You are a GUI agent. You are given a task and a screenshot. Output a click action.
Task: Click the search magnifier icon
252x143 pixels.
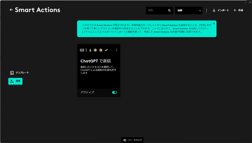169,10
